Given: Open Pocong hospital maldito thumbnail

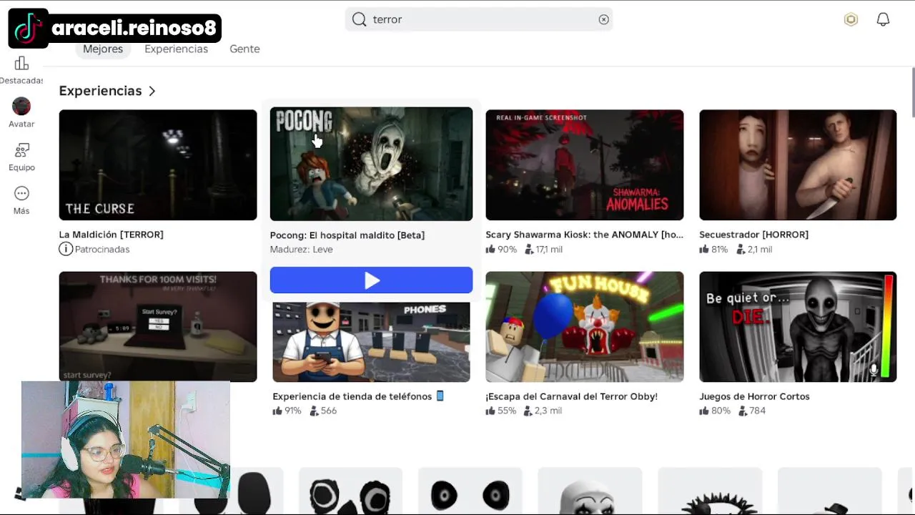Looking at the screenshot, I should coord(371,164).
